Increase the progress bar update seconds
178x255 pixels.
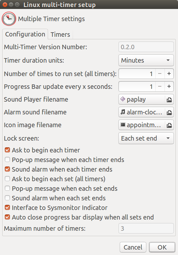pyautogui.click(x=169, y=86)
